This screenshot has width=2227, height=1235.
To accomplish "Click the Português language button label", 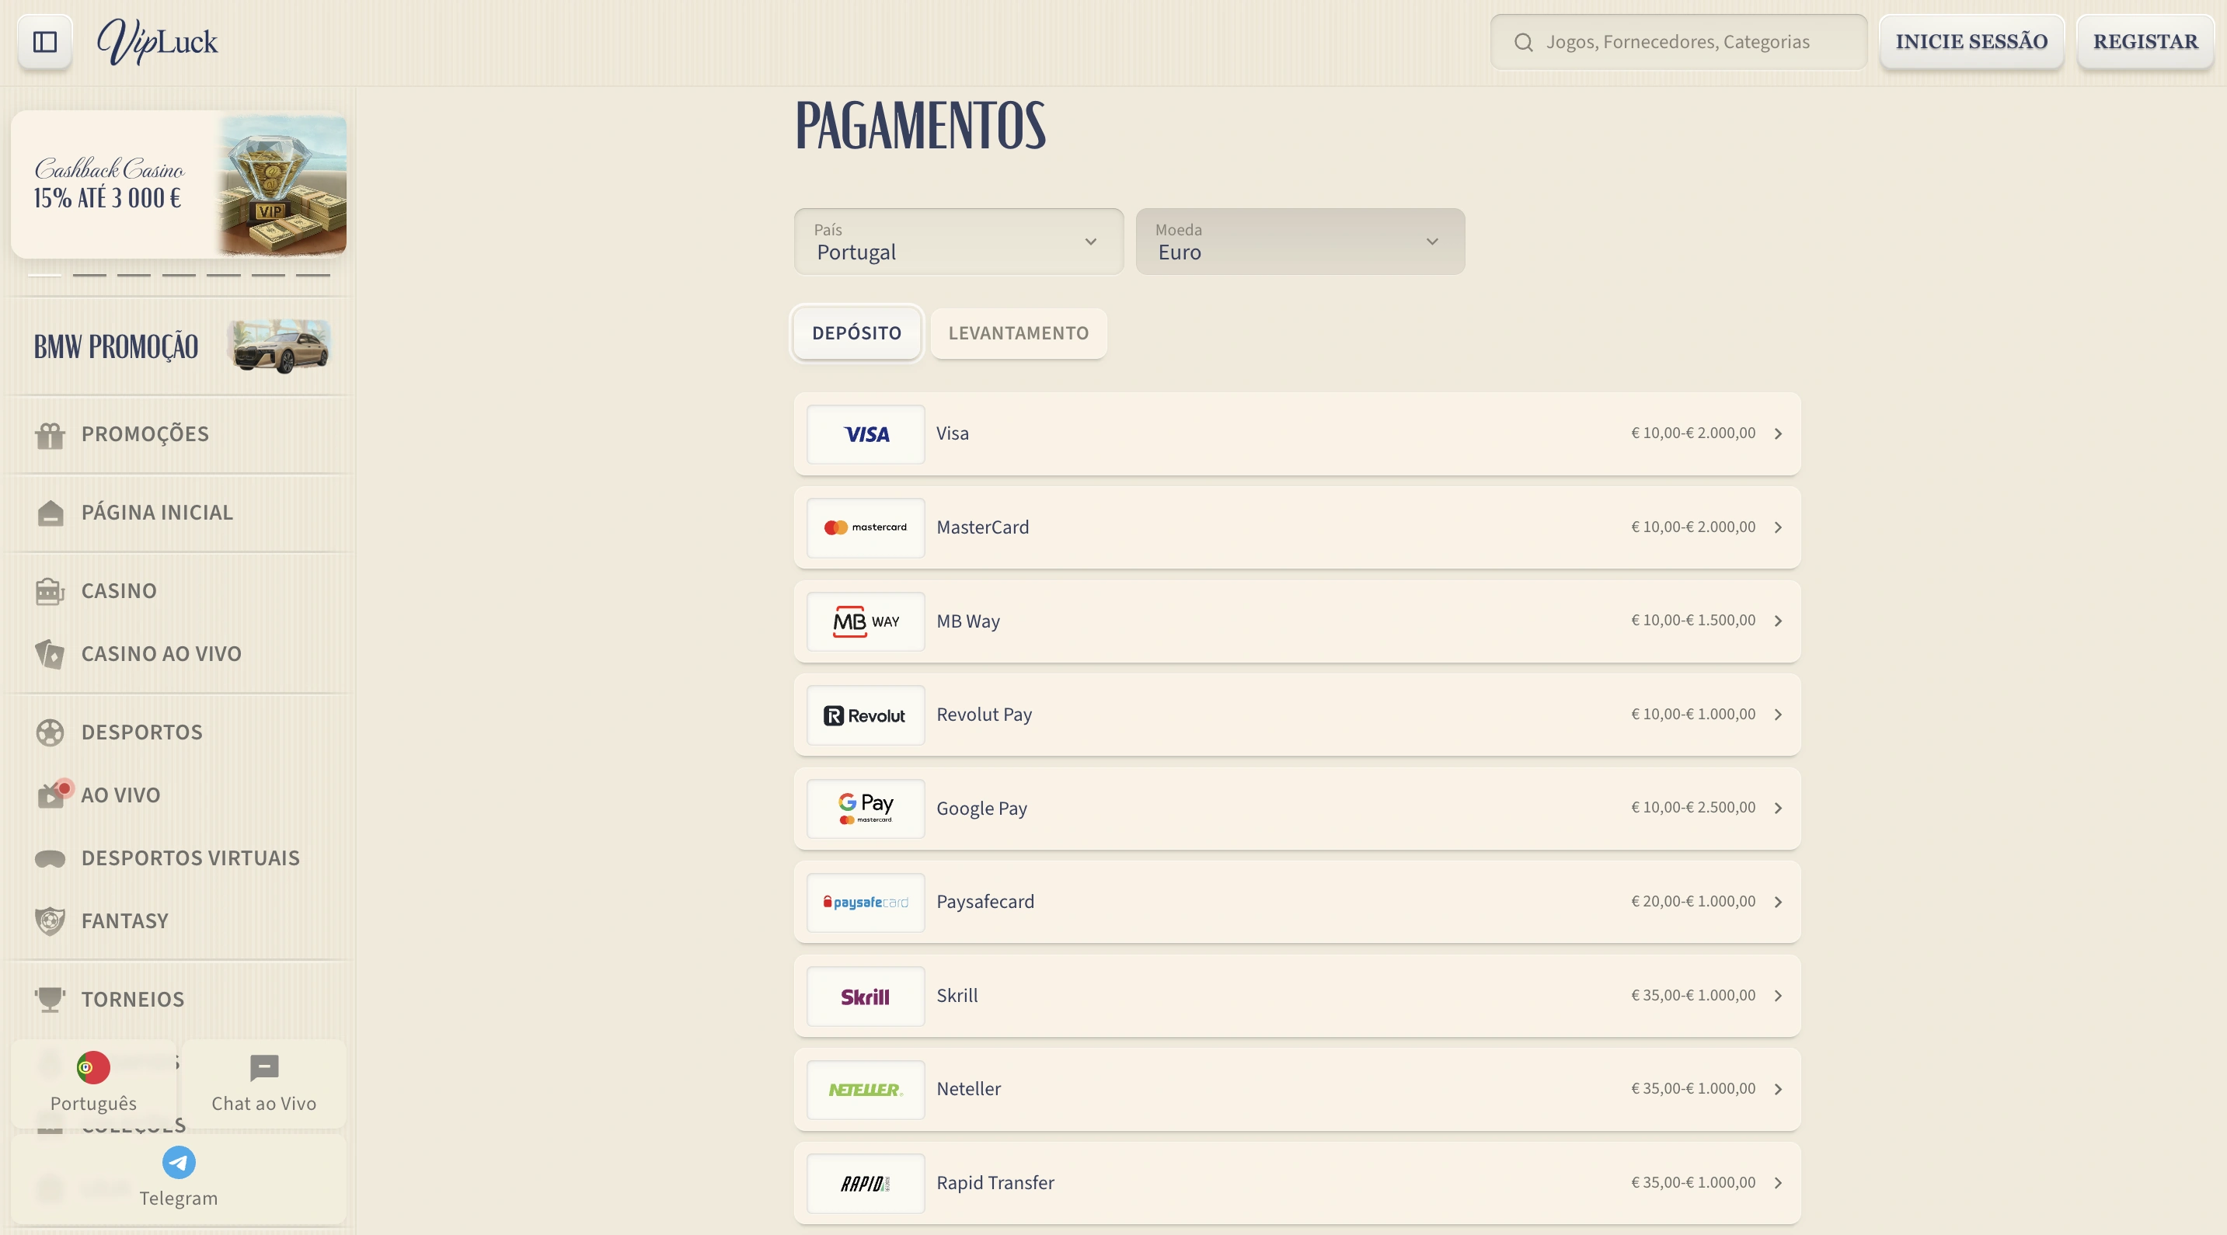I will pos(93,1105).
